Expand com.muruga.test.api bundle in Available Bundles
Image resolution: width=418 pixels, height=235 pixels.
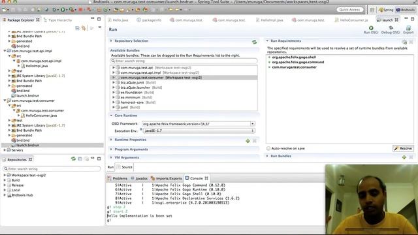pyautogui.click(x=114, y=68)
